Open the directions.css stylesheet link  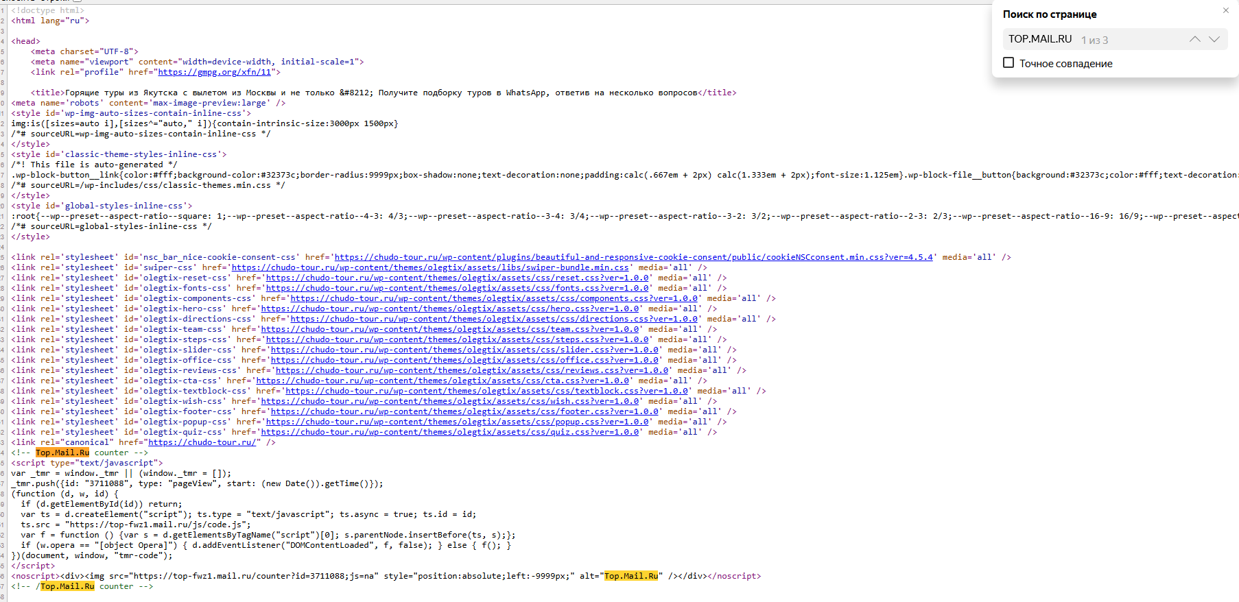494,319
